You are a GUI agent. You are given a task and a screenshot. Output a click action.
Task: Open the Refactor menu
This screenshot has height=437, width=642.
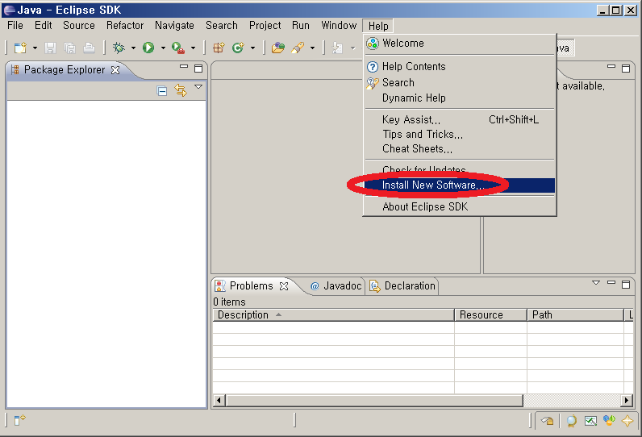click(x=125, y=25)
